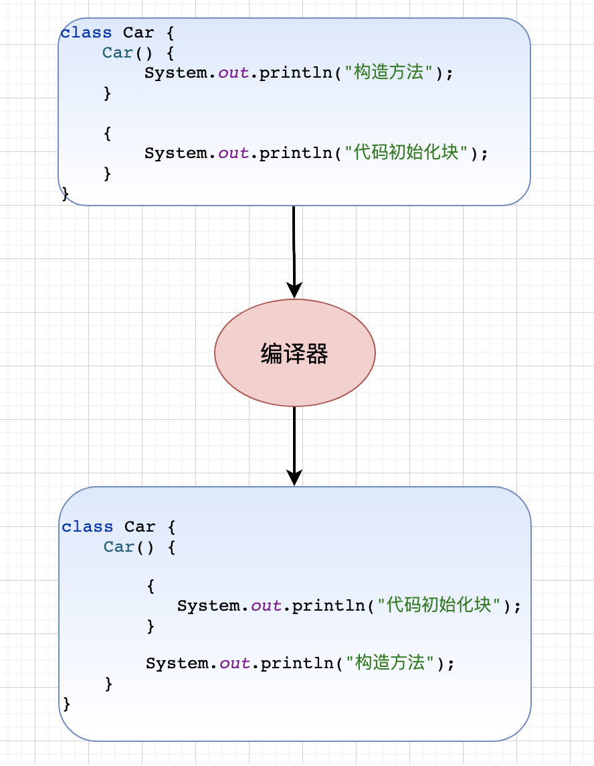Viewport: 594px width, 766px height.
Task: Click the final closing brace in top box
Action: [65, 194]
